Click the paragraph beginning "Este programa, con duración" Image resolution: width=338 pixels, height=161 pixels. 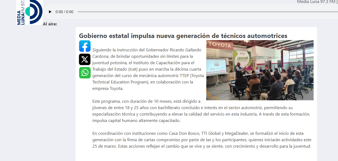point(201,111)
